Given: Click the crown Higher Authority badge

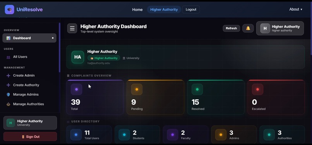Looking at the screenshot, I should (x=104, y=58).
